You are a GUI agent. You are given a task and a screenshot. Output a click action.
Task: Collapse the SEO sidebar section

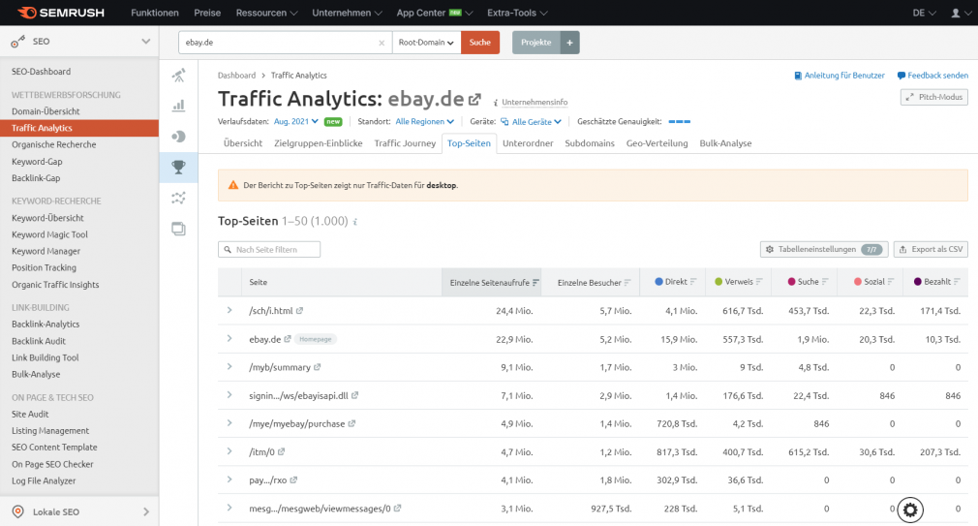tap(146, 42)
